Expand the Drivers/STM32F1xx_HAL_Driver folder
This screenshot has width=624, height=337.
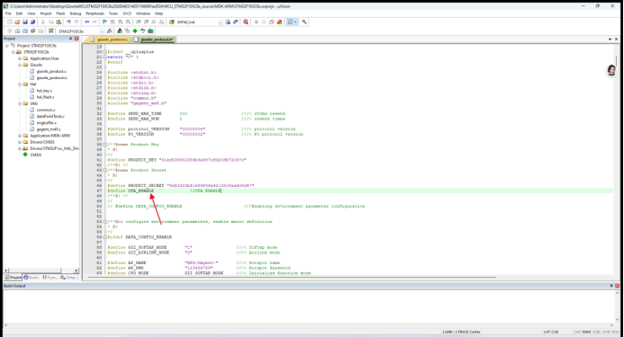coord(20,148)
